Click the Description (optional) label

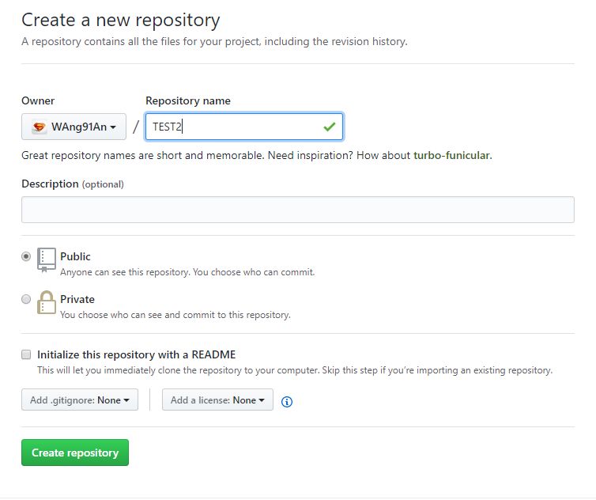[x=73, y=184]
